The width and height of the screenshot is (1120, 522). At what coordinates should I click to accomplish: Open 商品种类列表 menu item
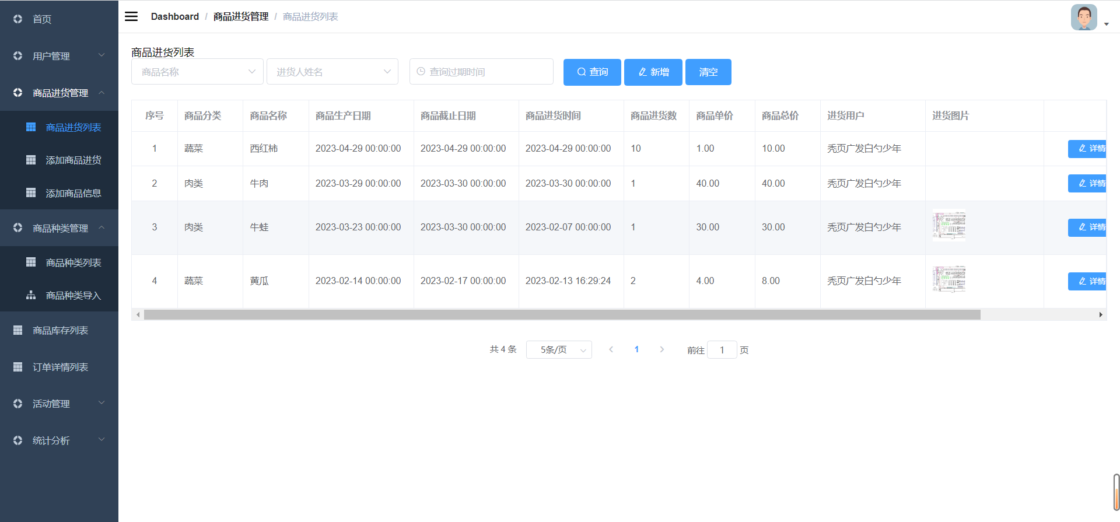(59, 262)
